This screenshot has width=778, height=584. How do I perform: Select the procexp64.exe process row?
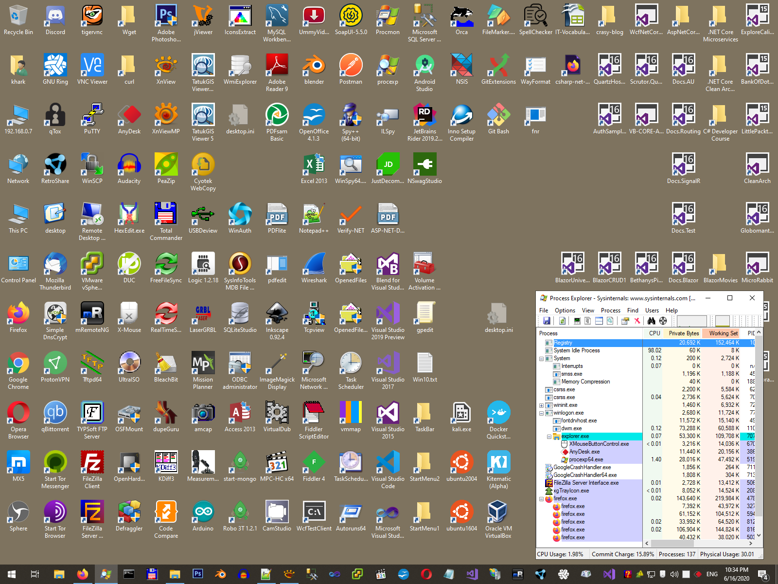[646, 459]
